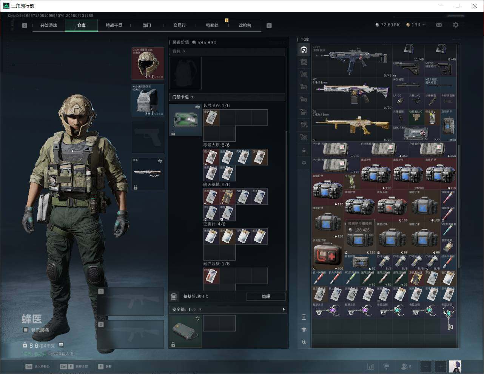Toggle the 显示装备 checkbox

tap(26, 330)
